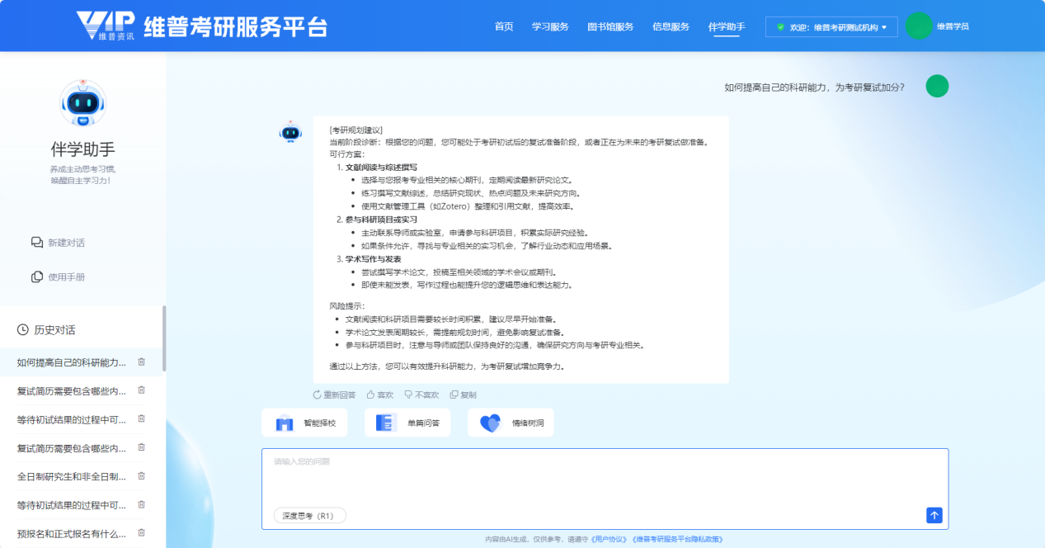Remove the 预报名和正式报名 history entry
The width and height of the screenshot is (1045, 548).
click(142, 533)
